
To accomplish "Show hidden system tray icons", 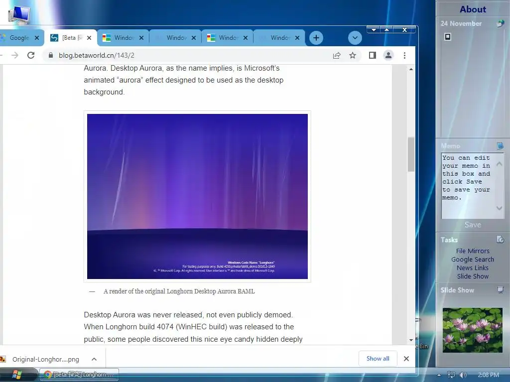I will 439,375.
